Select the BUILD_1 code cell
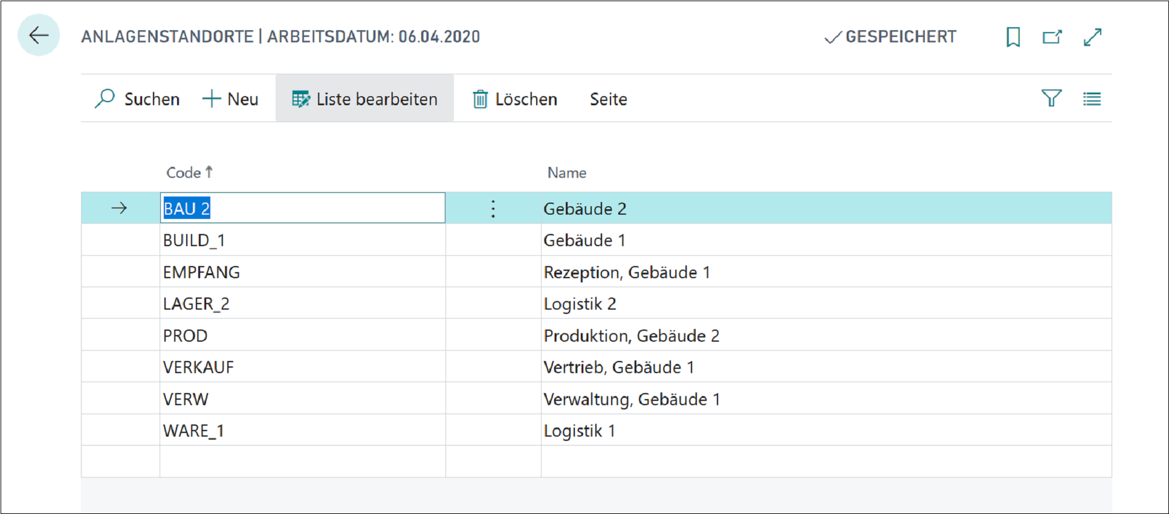 tap(303, 240)
